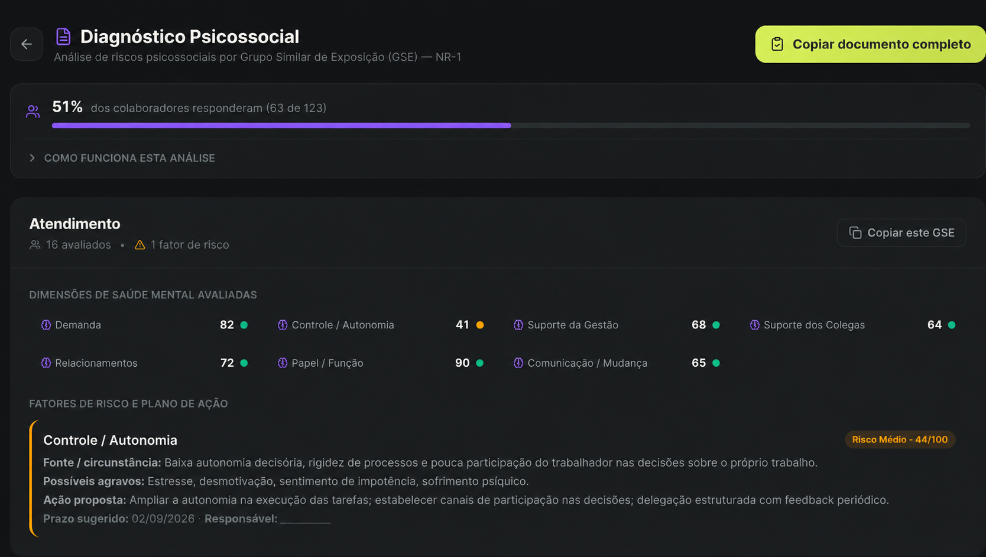Click the brain icon beside Papel / Função
Image resolution: width=986 pixels, height=557 pixels.
pyautogui.click(x=283, y=363)
